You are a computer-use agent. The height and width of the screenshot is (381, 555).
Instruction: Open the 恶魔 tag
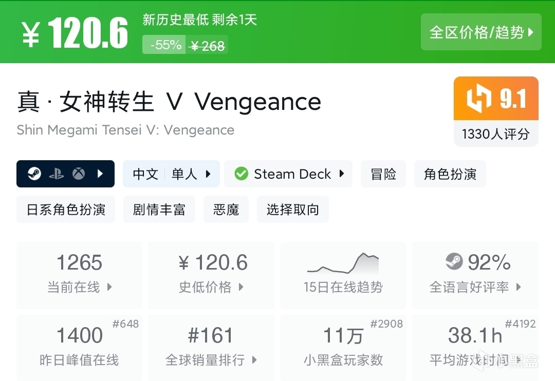point(226,209)
